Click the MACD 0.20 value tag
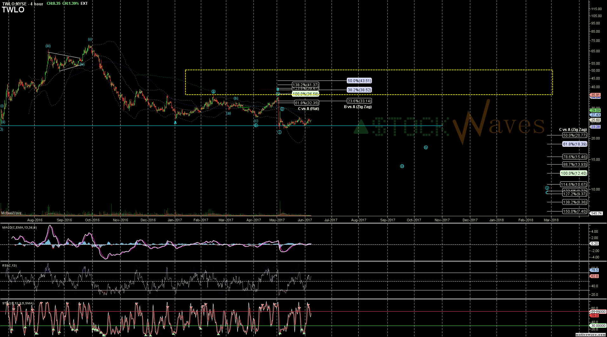The width and height of the screenshot is (607, 337). (594, 243)
